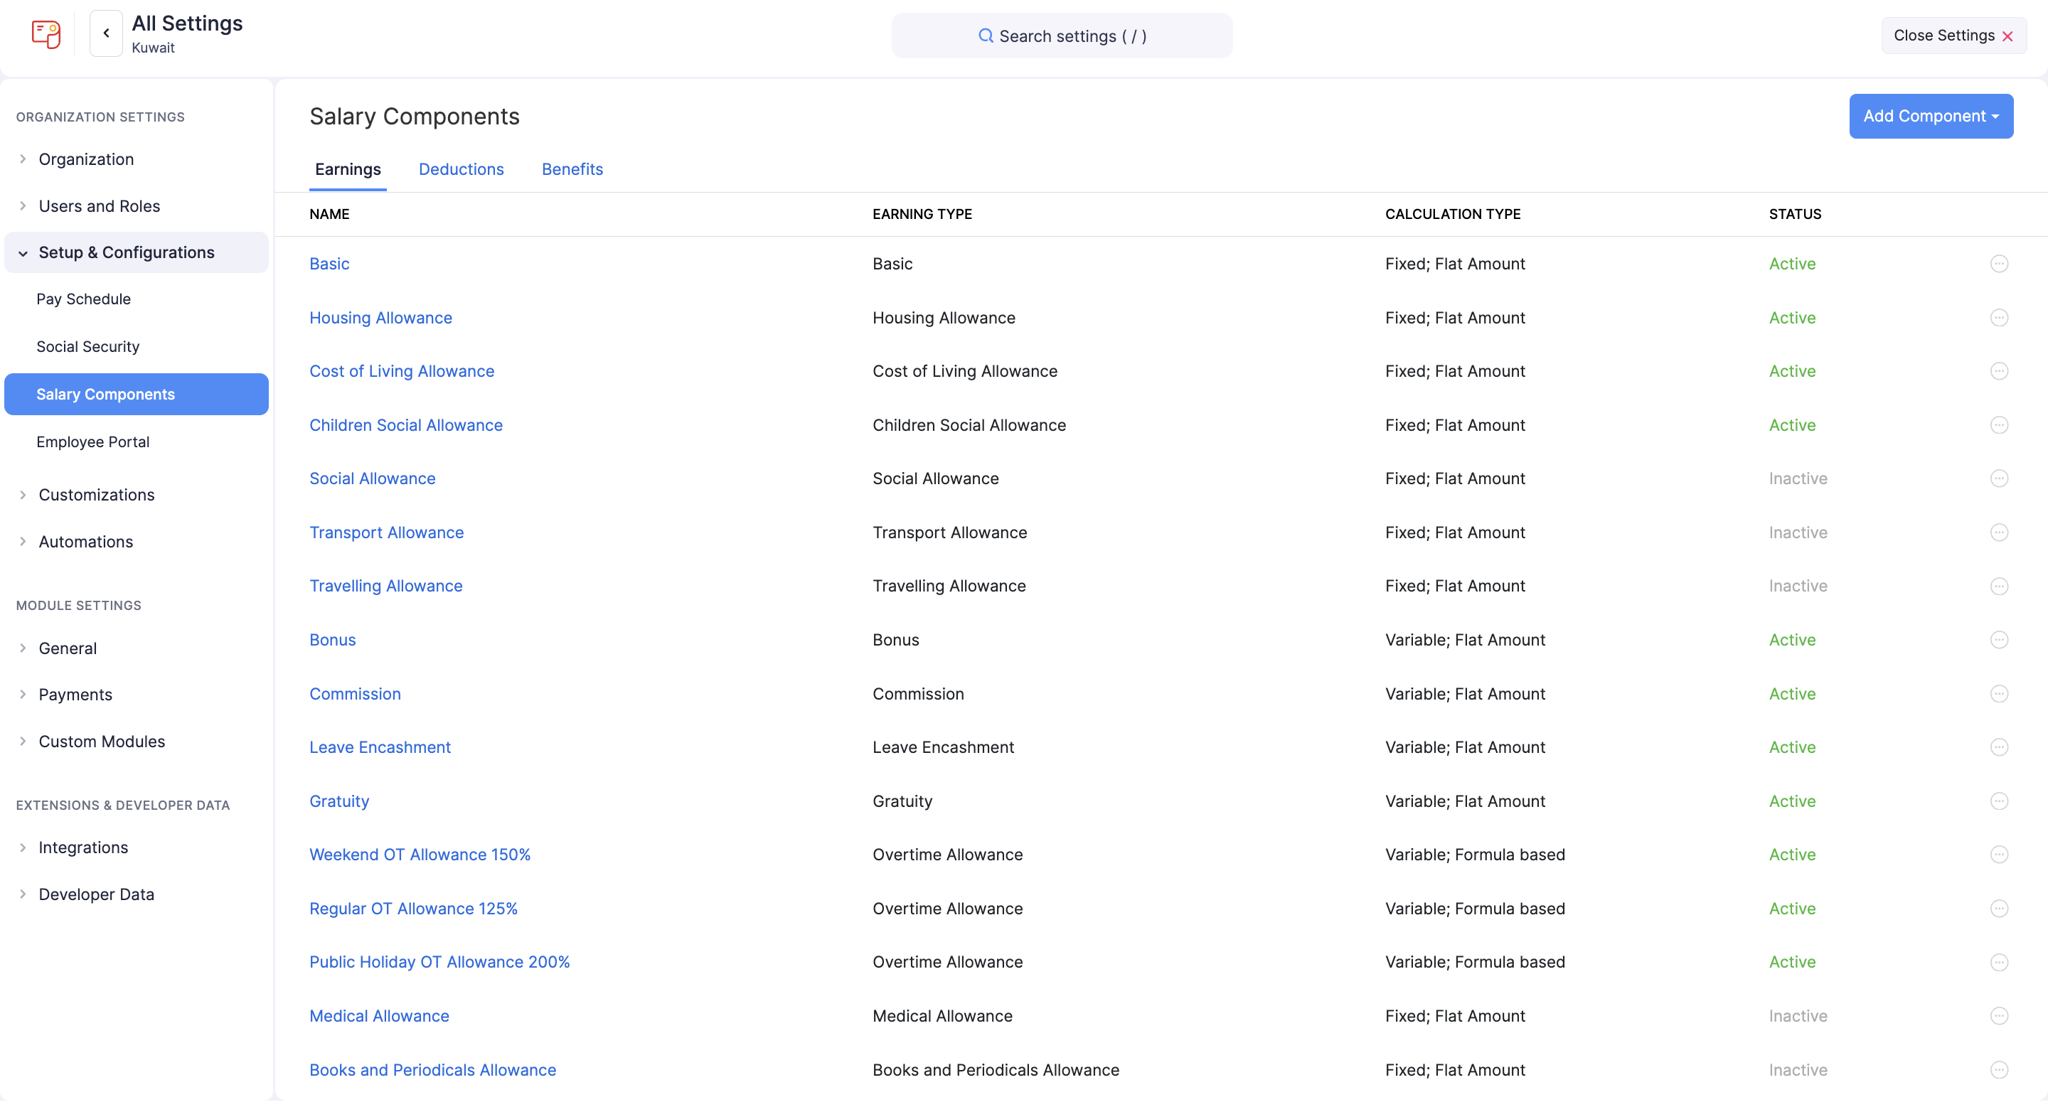Open more options for Bonus row
2048x1102 pixels.
tap(1999, 640)
